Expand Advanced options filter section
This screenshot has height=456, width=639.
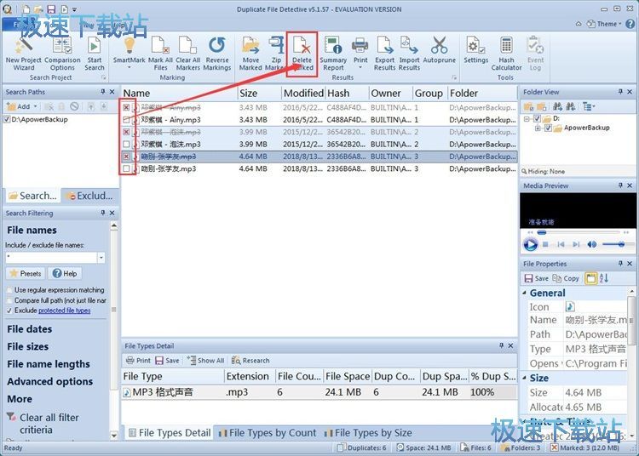point(49,381)
